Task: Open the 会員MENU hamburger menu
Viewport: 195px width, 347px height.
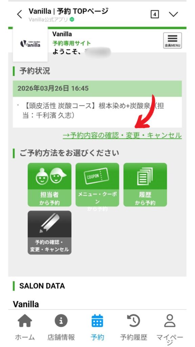Action: [172, 41]
